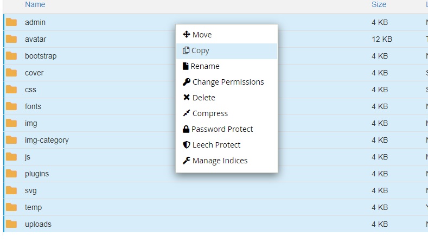Click the Move arrows icon in context menu

[x=186, y=35]
